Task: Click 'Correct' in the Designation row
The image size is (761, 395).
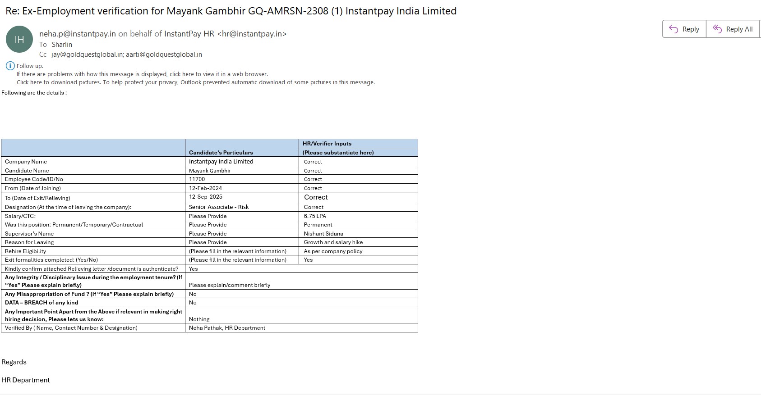Action: click(x=314, y=207)
